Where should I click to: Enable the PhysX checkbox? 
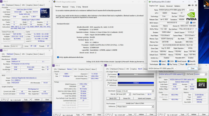click(179, 64)
